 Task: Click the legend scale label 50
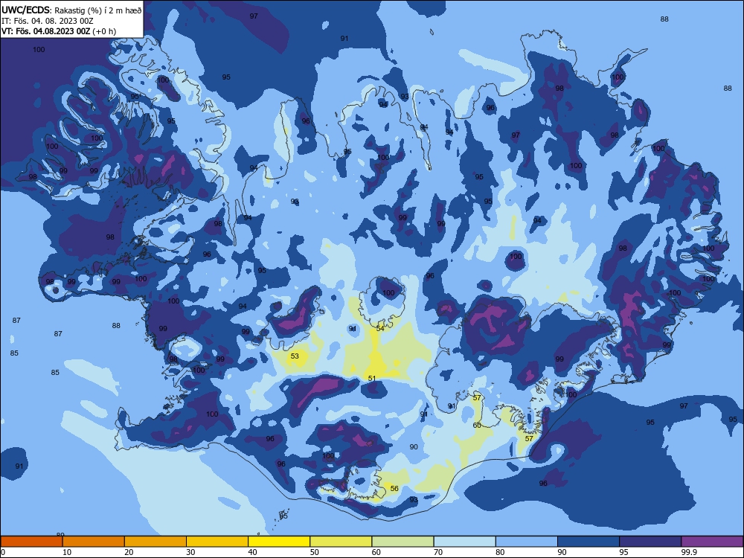point(315,552)
